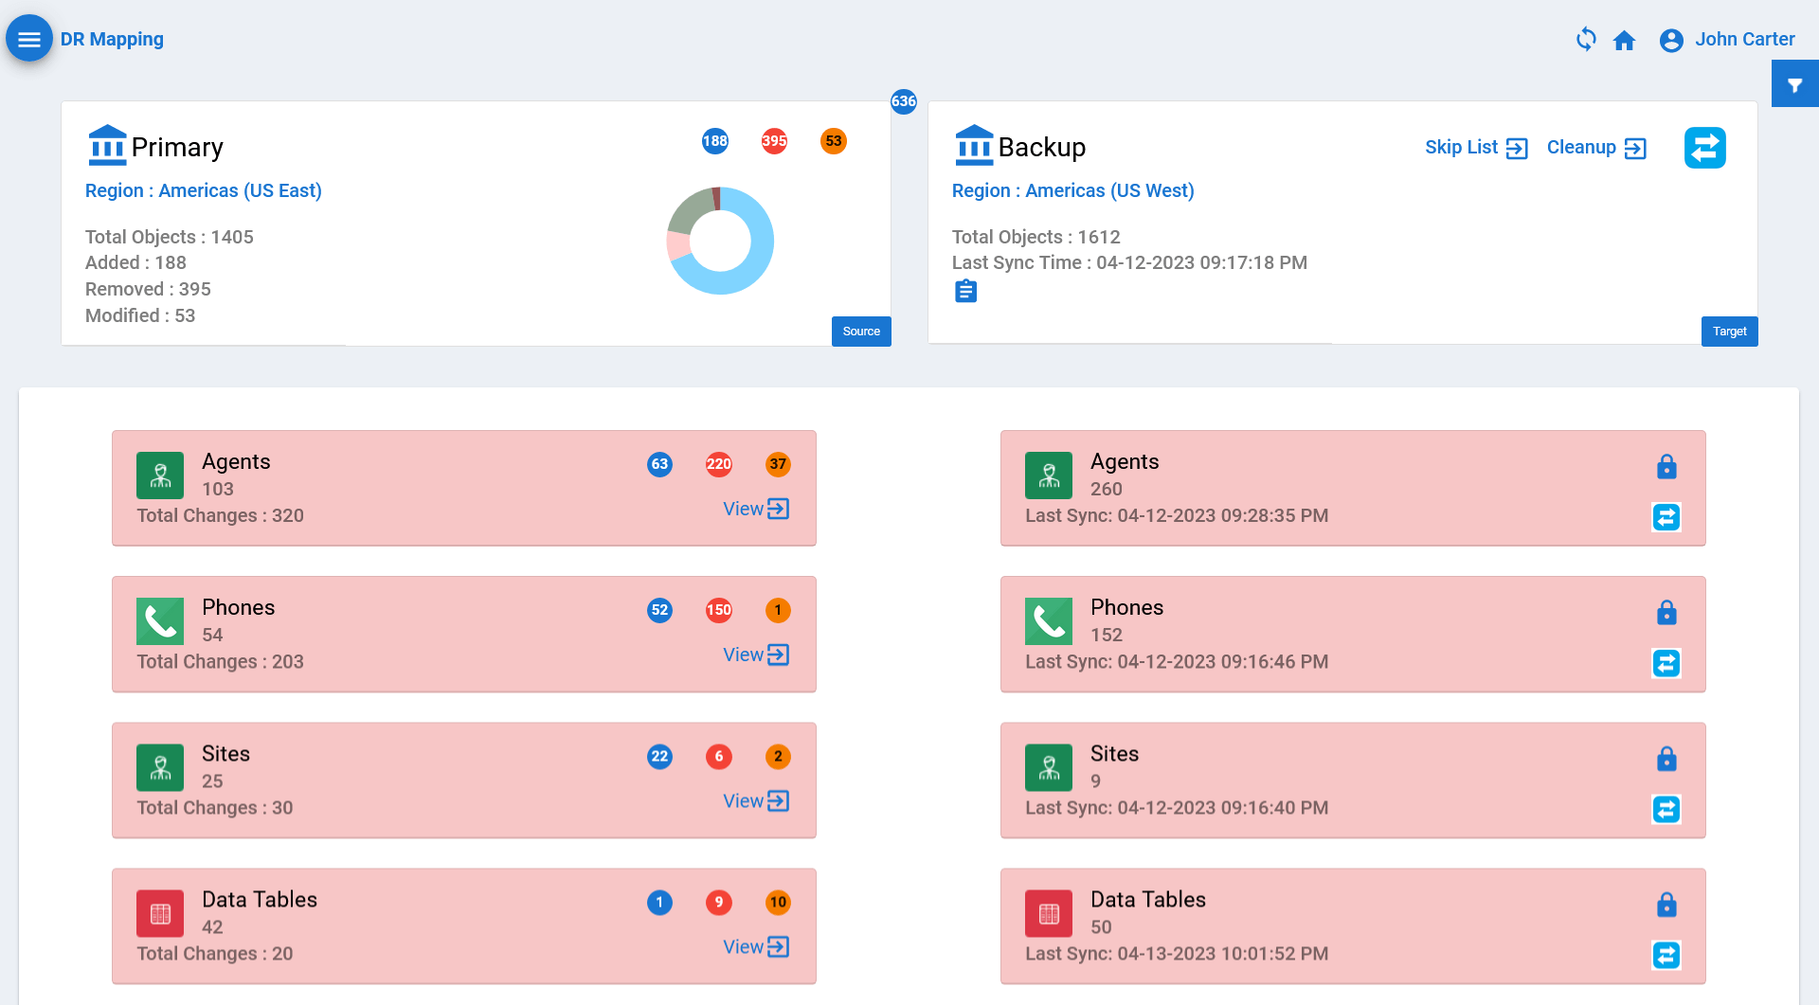Click the Agents 63 added badge
The image size is (1819, 1005).
tap(660, 464)
